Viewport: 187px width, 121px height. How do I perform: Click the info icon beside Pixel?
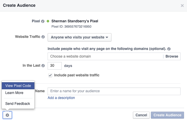[x=43, y=21]
